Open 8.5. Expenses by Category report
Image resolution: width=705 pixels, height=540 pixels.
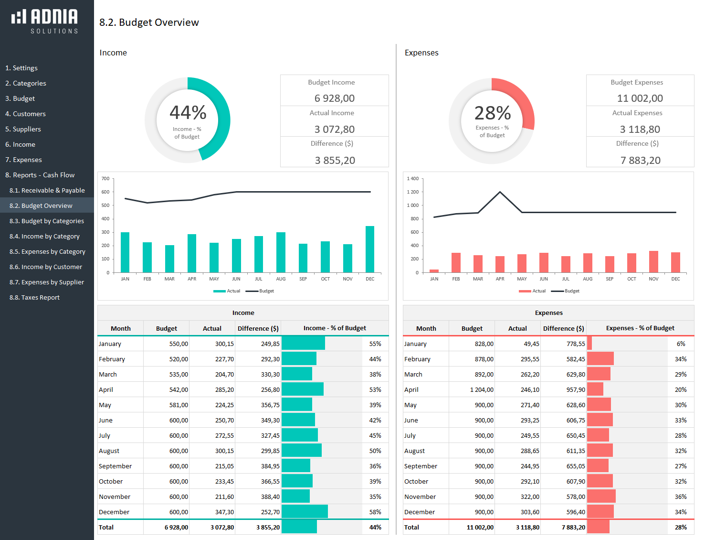coord(47,251)
